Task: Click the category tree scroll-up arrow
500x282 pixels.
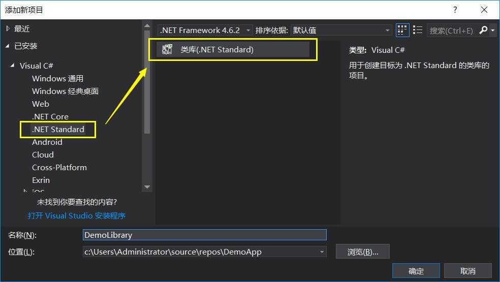Action: [147, 25]
